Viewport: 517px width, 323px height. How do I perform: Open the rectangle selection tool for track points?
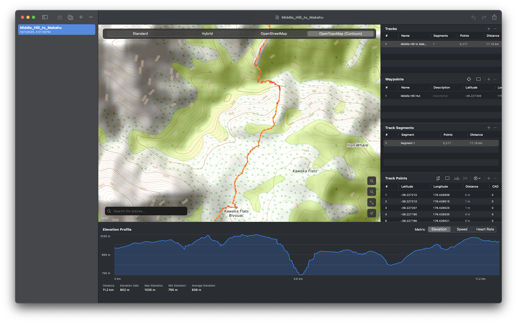[447, 178]
